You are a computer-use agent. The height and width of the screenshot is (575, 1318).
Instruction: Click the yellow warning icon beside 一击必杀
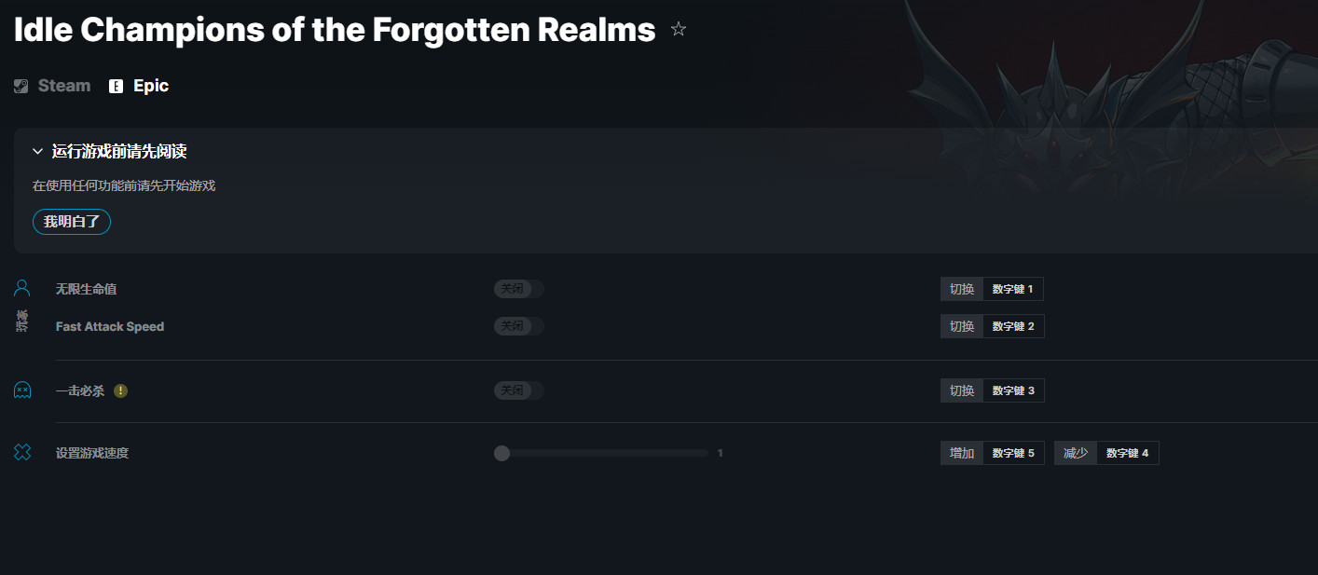tap(120, 390)
